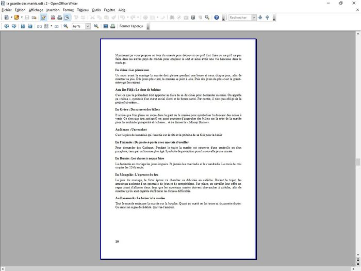Click the 69 % zoom value field

(x=79, y=26)
